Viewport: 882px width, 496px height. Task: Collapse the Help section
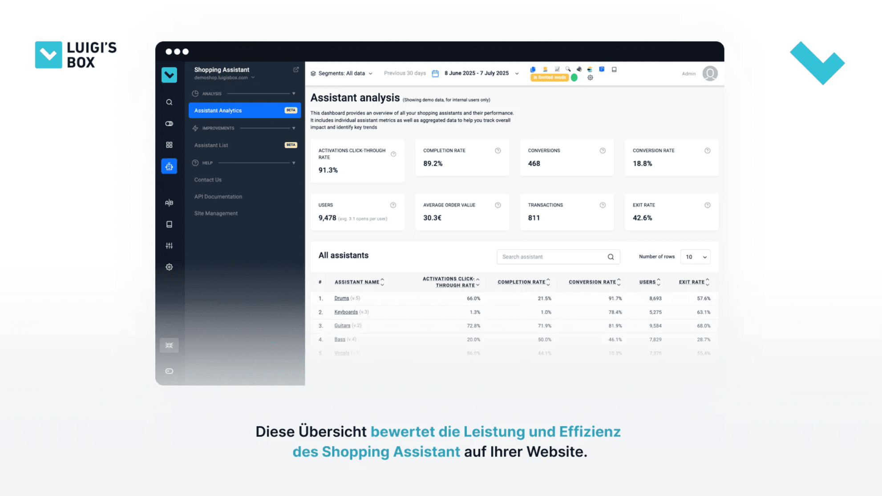pos(294,163)
